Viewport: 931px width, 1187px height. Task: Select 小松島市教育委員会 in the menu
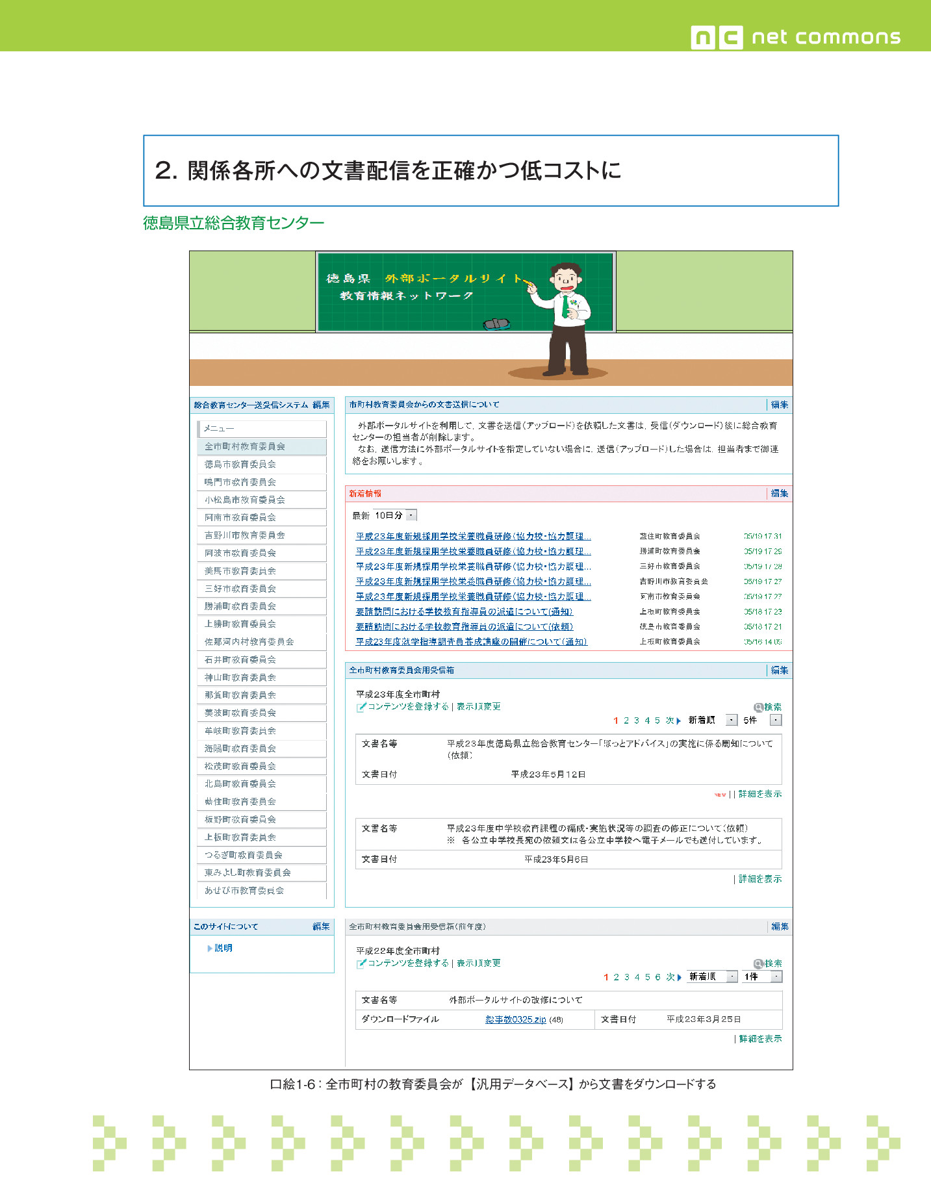(262, 500)
